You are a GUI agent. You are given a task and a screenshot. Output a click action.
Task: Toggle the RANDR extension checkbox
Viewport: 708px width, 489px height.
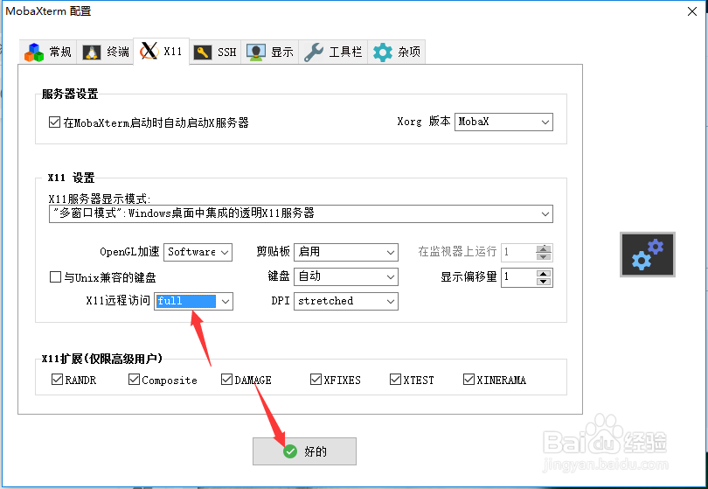click(x=57, y=379)
